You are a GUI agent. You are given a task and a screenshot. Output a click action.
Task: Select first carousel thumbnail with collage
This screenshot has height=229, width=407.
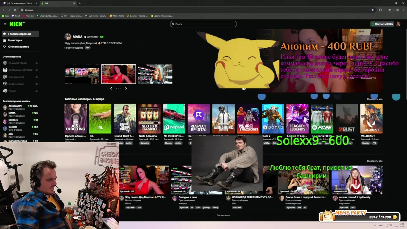click(x=82, y=74)
